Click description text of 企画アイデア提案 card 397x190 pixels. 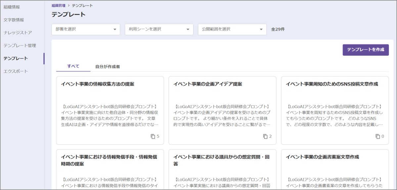click(x=222, y=116)
